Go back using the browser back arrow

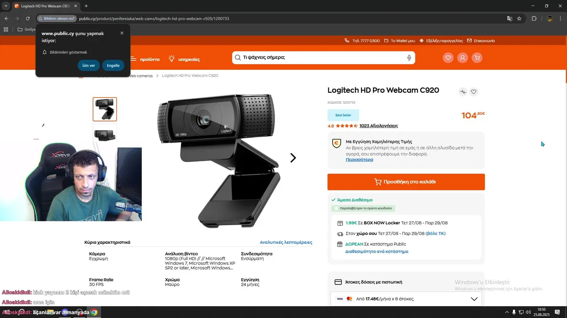coord(6,19)
